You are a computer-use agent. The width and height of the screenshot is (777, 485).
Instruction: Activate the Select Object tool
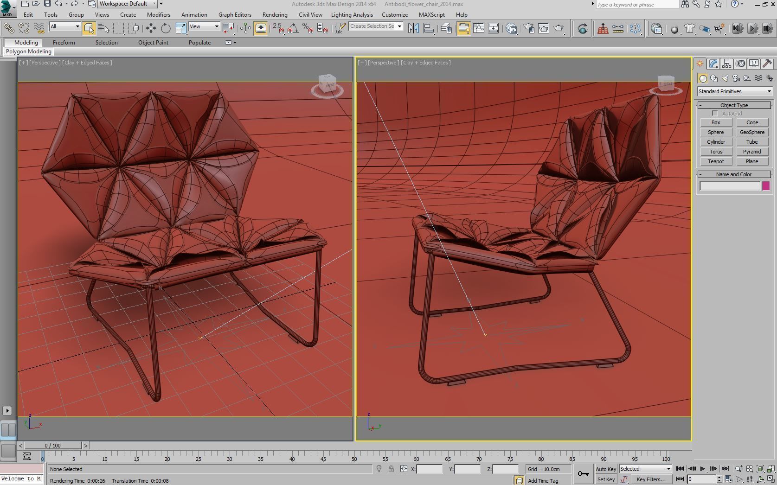point(89,28)
